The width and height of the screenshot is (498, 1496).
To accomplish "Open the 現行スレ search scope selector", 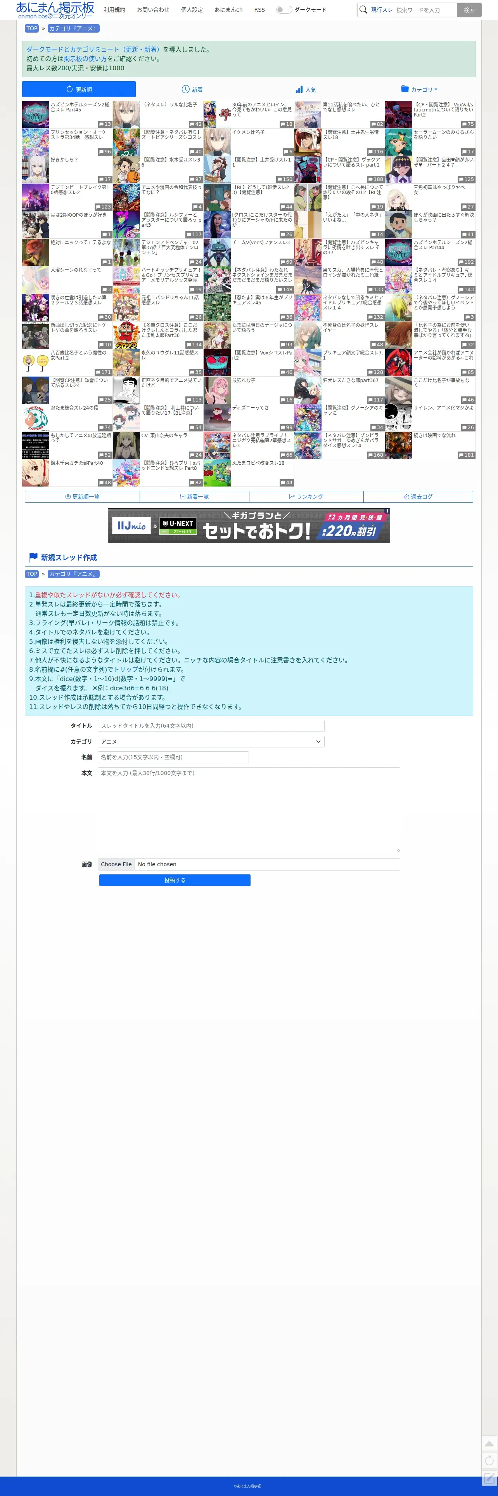I will [382, 10].
